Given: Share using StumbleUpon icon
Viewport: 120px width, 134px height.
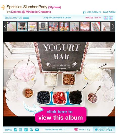Looking at the screenshot, I should (x=31, y=130).
